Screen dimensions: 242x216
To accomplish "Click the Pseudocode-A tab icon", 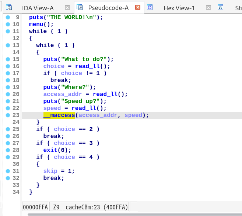I will pos(79,7).
